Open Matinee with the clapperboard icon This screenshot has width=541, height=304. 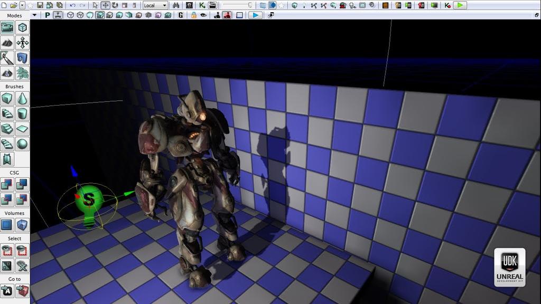click(212, 5)
